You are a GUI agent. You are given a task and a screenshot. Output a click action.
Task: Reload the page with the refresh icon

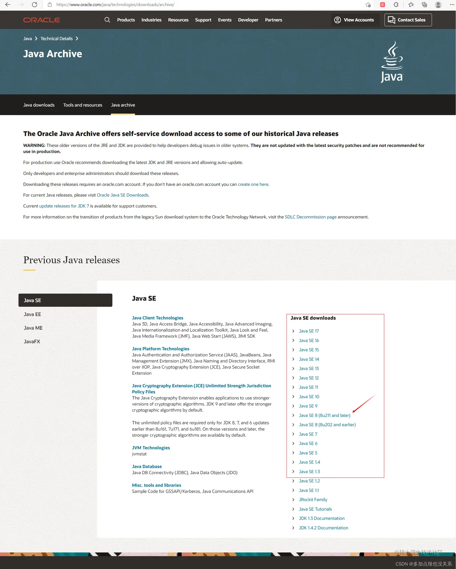[35, 5]
